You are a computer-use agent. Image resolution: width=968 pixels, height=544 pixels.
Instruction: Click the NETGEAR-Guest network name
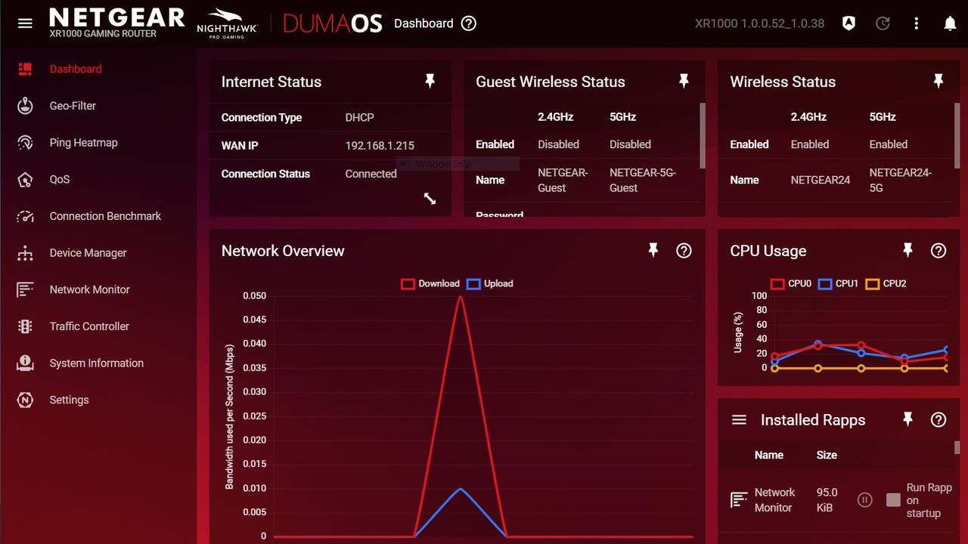pos(563,180)
